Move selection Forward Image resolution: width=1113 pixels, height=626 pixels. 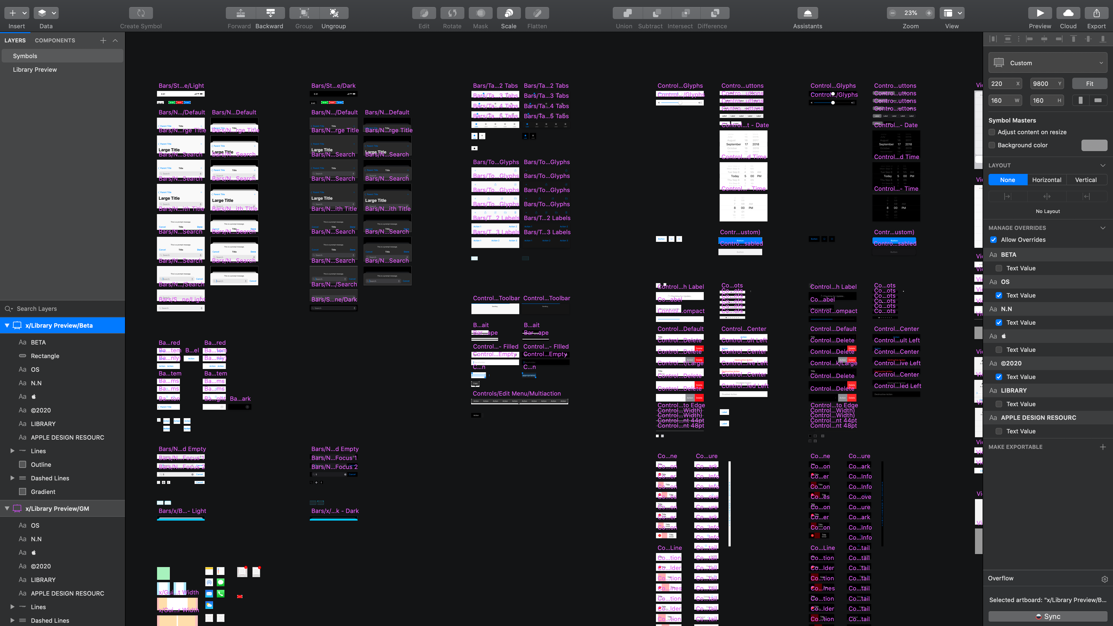coord(241,13)
